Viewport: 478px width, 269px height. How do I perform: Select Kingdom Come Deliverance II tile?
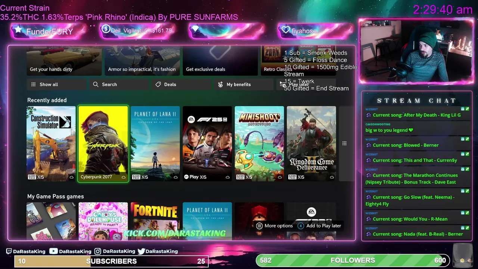311,143
